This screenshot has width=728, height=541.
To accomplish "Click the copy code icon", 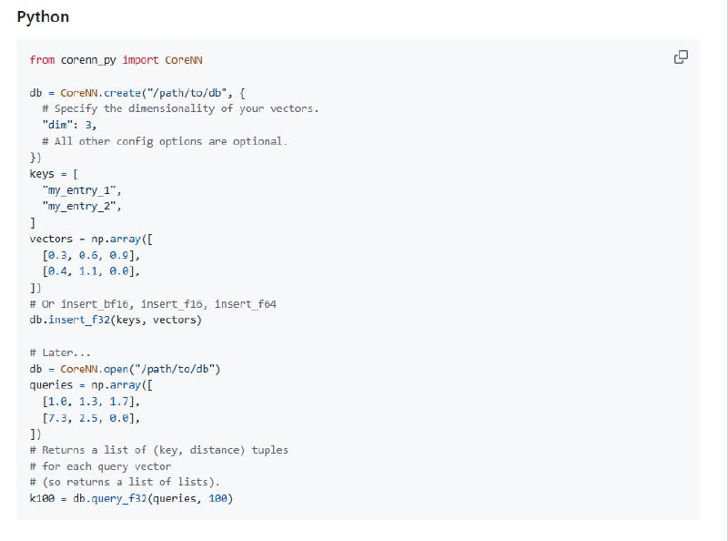I will coord(680,57).
